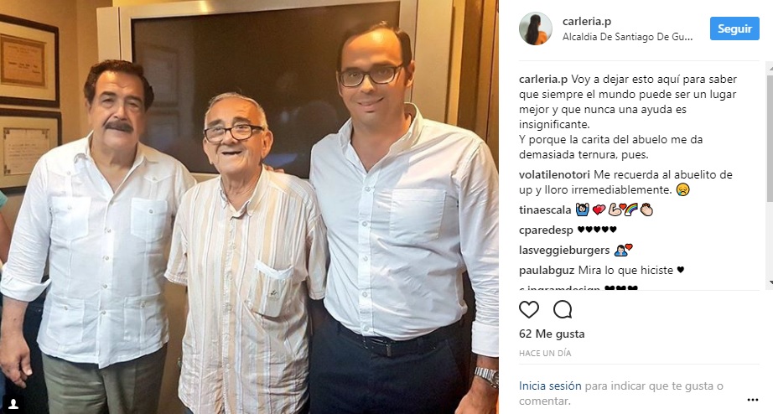Viewport: 773px width, 414px height.
Task: Open tinaescala commenter profile
Action: [545, 210]
